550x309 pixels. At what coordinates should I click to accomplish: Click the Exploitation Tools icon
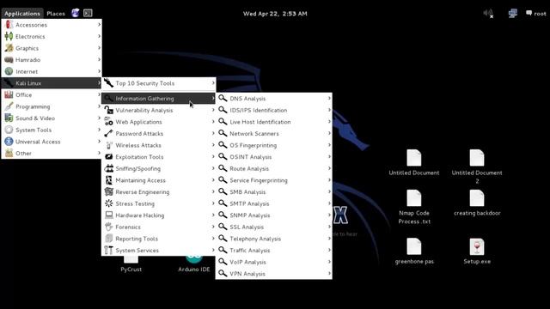[109, 157]
